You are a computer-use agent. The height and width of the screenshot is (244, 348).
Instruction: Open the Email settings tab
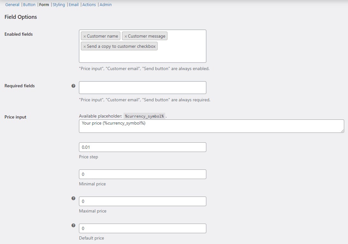pos(74,4)
